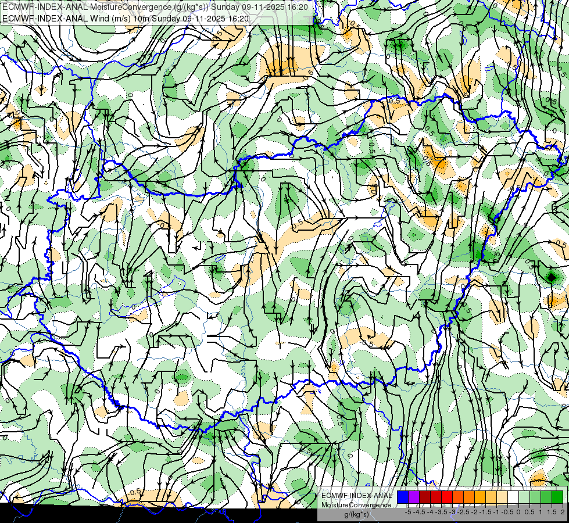The width and height of the screenshot is (569, 523).
Task: Pick the light green swatch between 0.5 and 1
Action: [x=535, y=497]
